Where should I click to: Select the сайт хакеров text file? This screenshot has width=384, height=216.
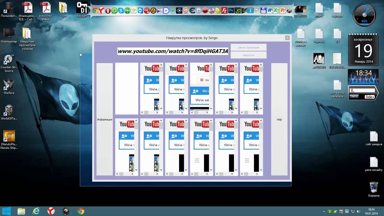coord(374,139)
